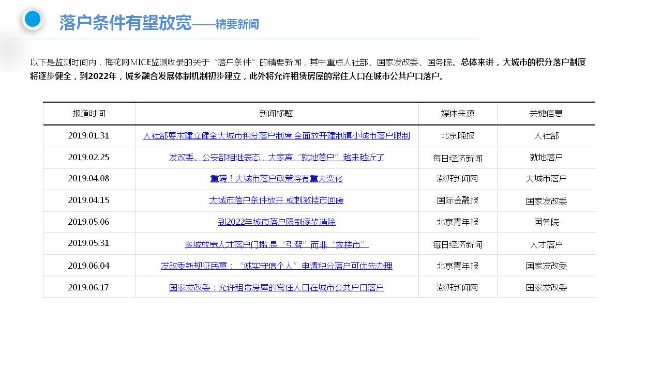Open the 发改委新规征民意 news link

276,266
